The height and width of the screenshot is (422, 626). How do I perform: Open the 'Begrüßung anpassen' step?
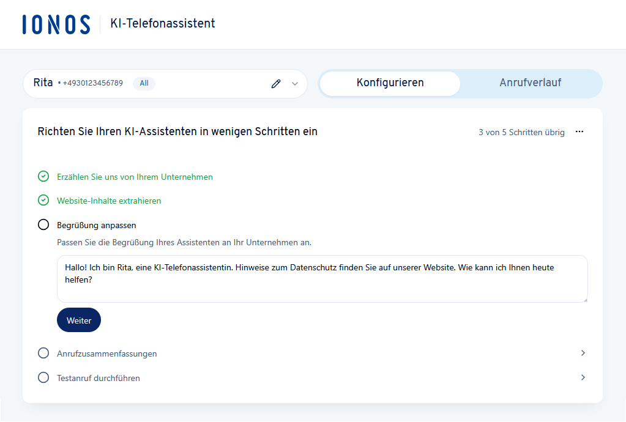pyautogui.click(x=95, y=224)
